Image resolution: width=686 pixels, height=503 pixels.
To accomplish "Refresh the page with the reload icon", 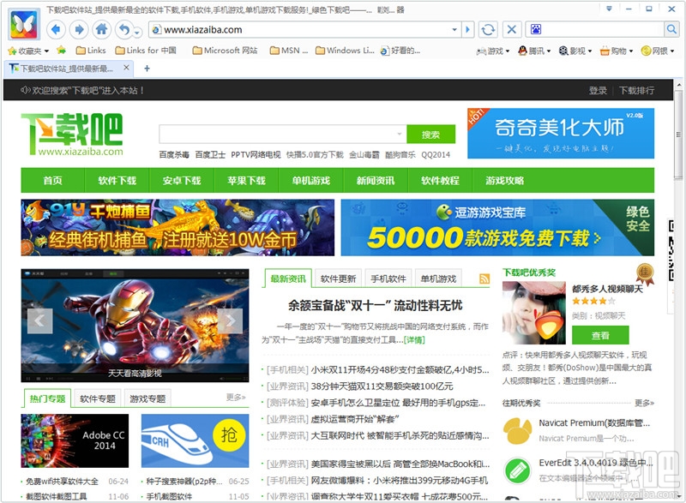I will 488,30.
